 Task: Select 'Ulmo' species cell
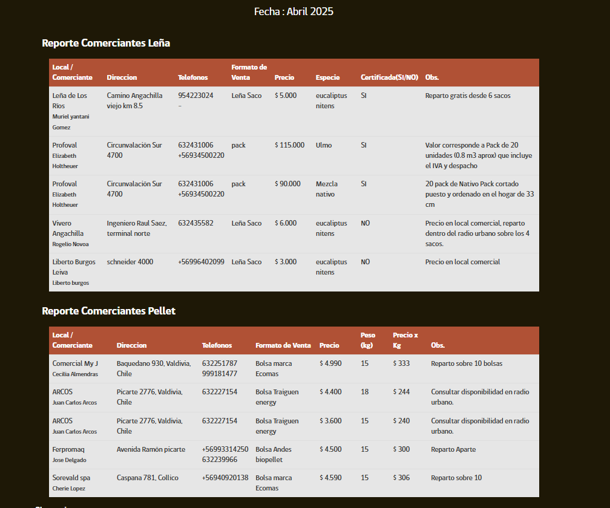point(324,145)
